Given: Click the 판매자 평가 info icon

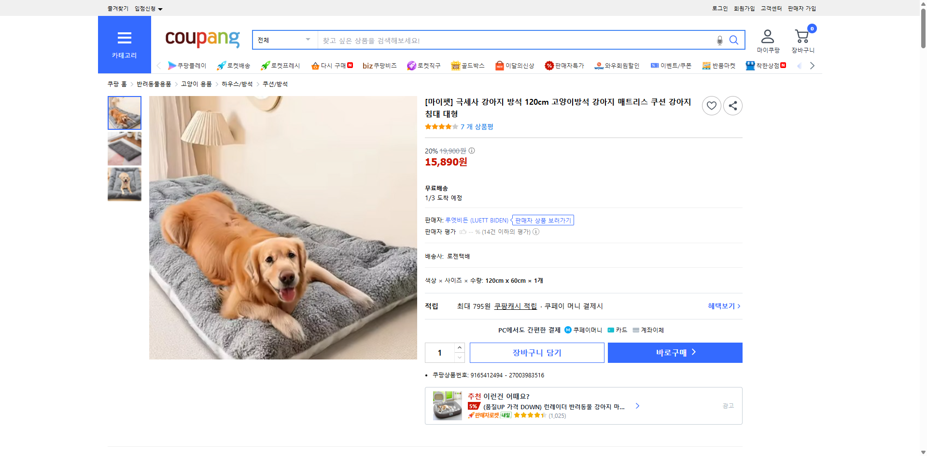Looking at the screenshot, I should [536, 232].
